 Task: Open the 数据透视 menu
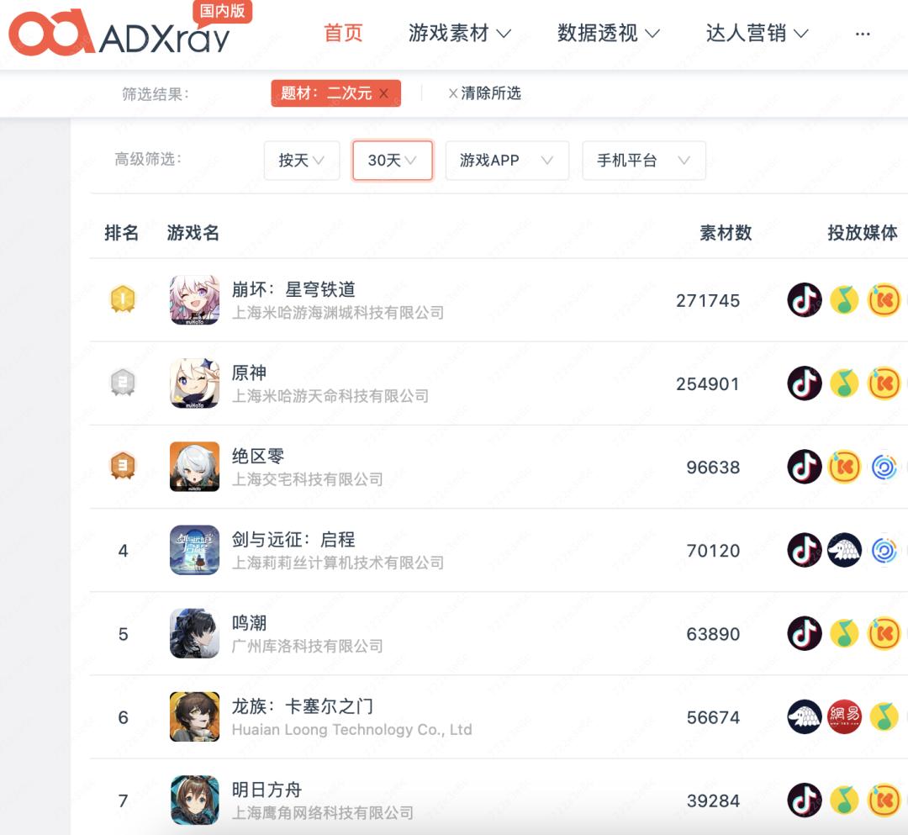click(609, 33)
